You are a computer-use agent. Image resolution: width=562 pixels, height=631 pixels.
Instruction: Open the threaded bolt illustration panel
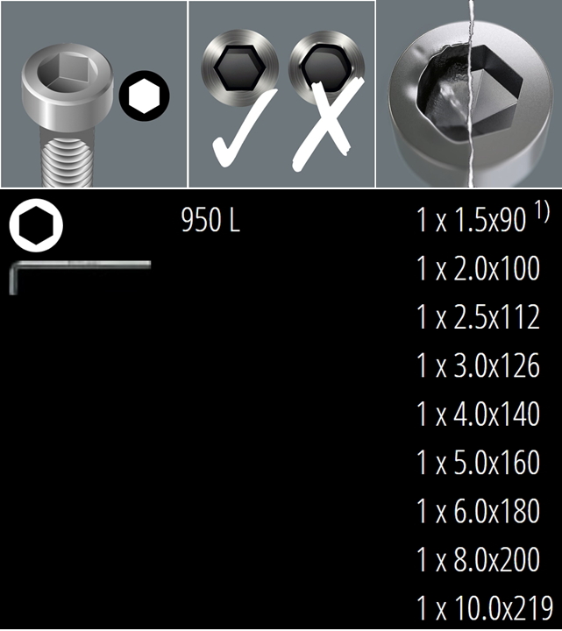tap(94, 94)
